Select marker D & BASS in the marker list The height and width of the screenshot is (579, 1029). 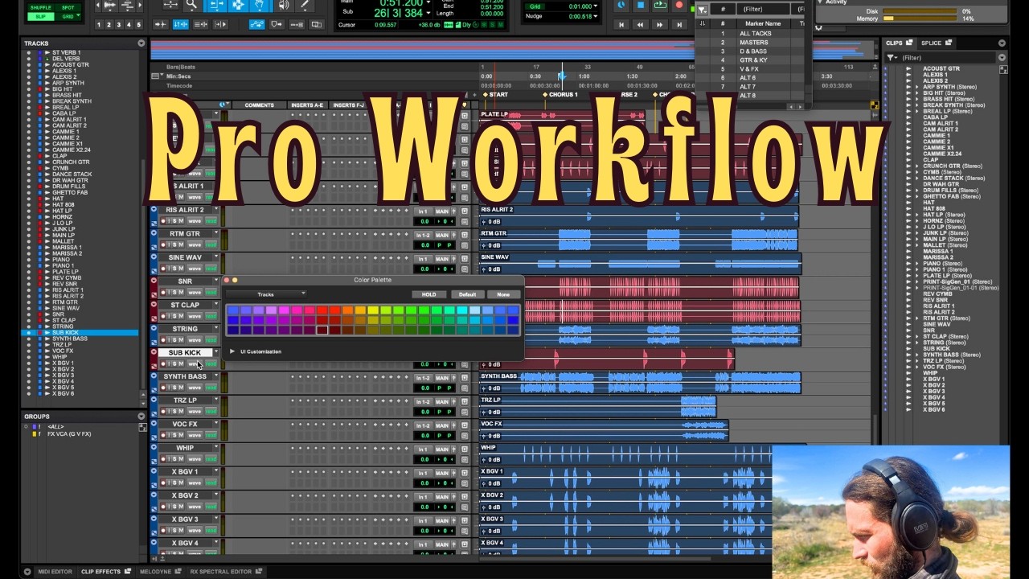click(x=753, y=51)
